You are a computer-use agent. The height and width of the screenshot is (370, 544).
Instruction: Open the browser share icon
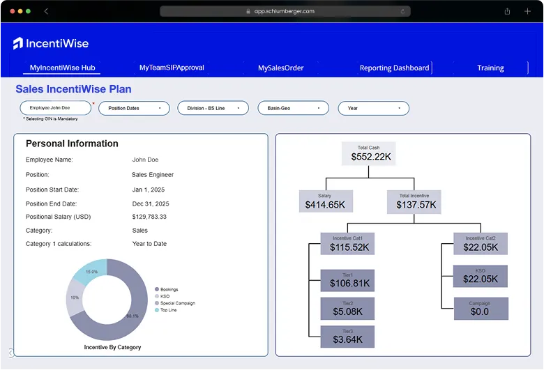pyautogui.click(x=507, y=11)
